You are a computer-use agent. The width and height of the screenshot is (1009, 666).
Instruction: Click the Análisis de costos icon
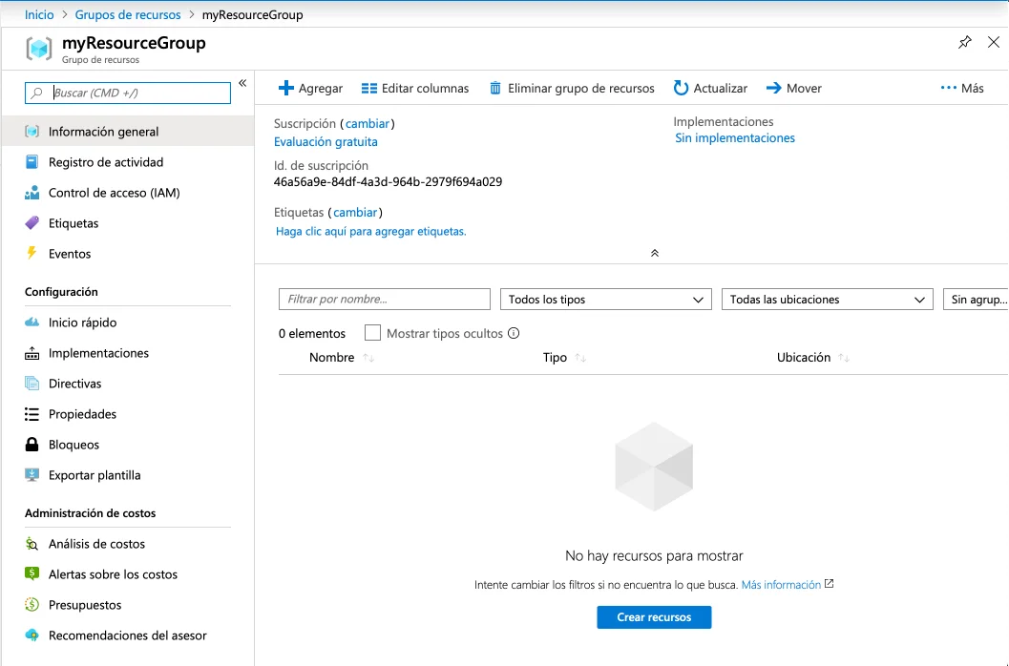32,544
